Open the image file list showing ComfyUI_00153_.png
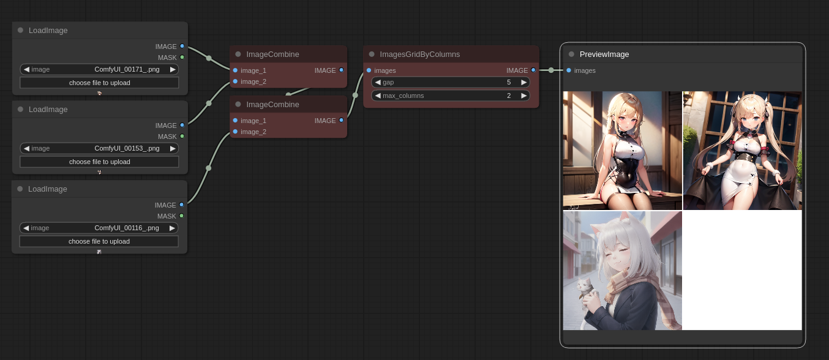 [99, 148]
